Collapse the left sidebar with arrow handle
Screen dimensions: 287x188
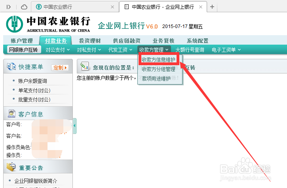74,126
